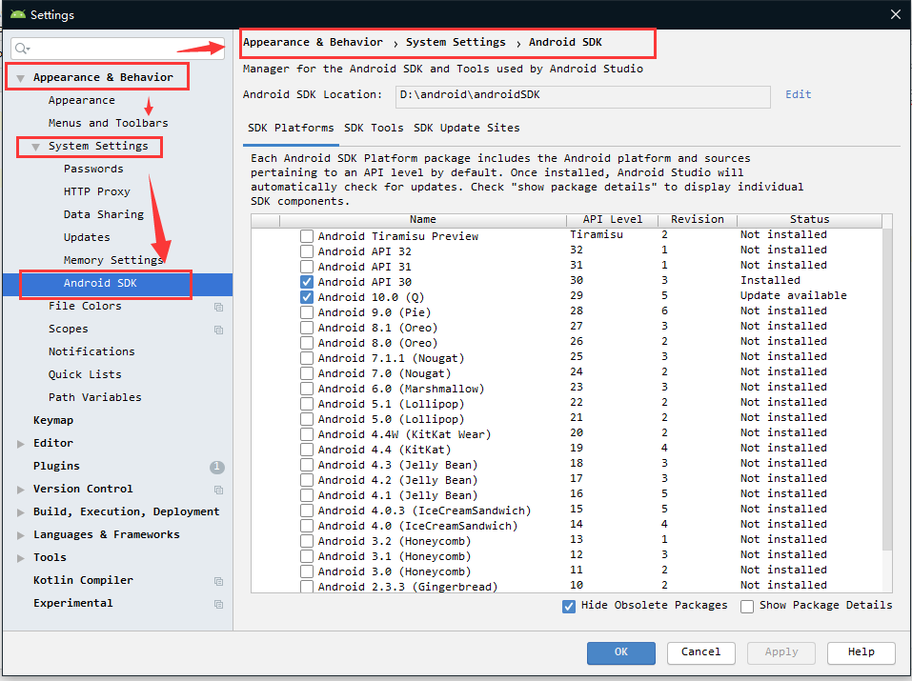Click the OK button

pos(621,652)
